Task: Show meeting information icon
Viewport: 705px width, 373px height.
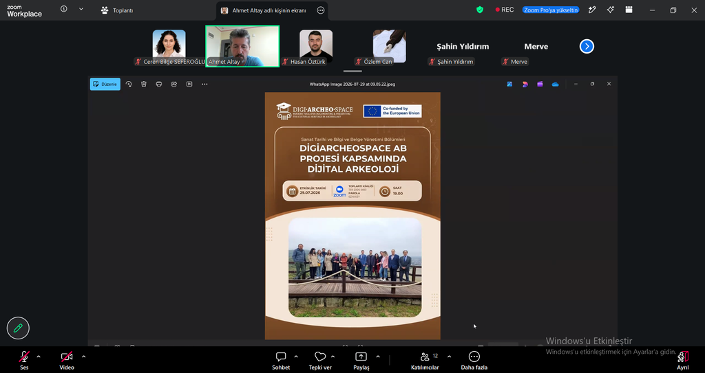Action: coord(64,9)
